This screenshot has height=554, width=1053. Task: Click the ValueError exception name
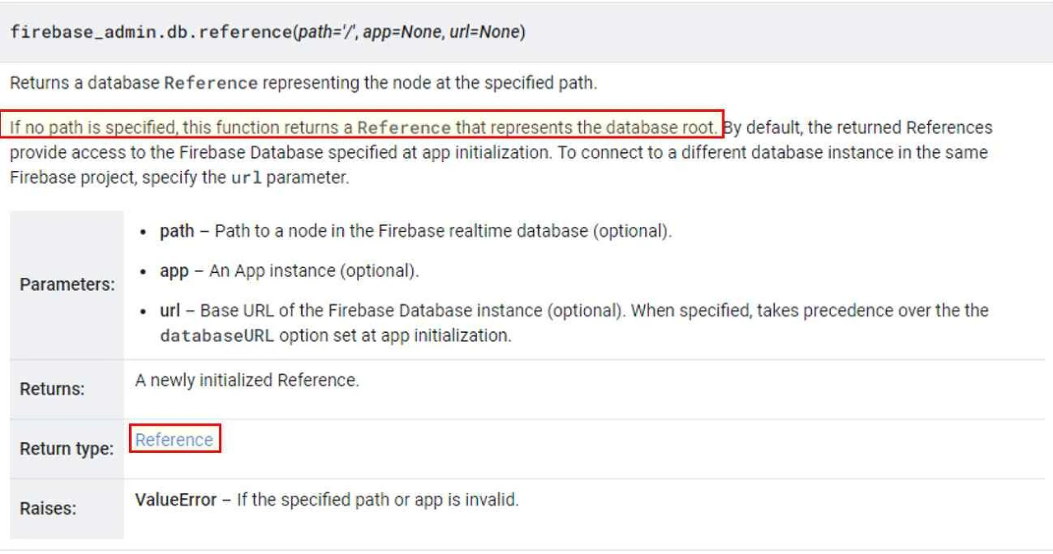(x=176, y=500)
